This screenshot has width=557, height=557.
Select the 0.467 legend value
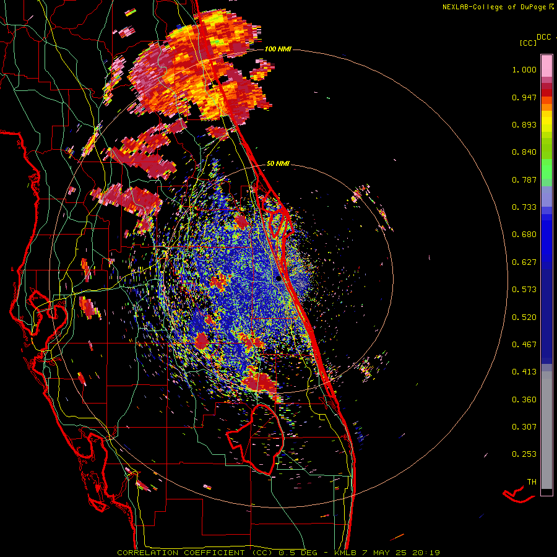[x=524, y=345]
